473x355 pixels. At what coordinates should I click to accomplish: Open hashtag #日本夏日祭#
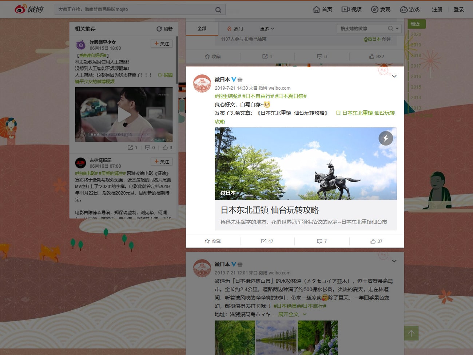pos(291,96)
